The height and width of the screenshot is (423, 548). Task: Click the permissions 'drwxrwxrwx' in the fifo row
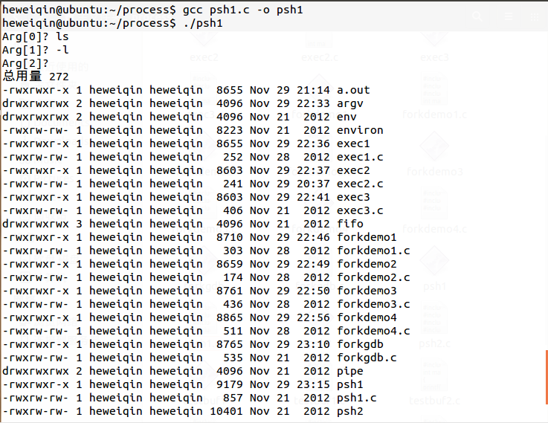[x=35, y=224]
